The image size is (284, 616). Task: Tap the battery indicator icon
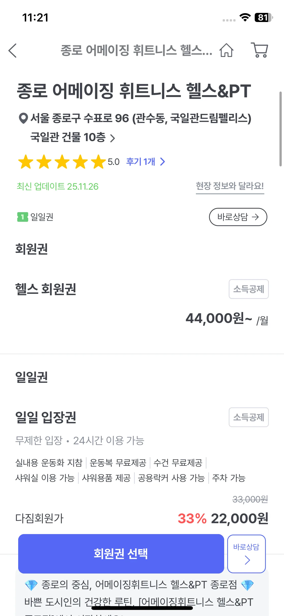[x=263, y=17]
